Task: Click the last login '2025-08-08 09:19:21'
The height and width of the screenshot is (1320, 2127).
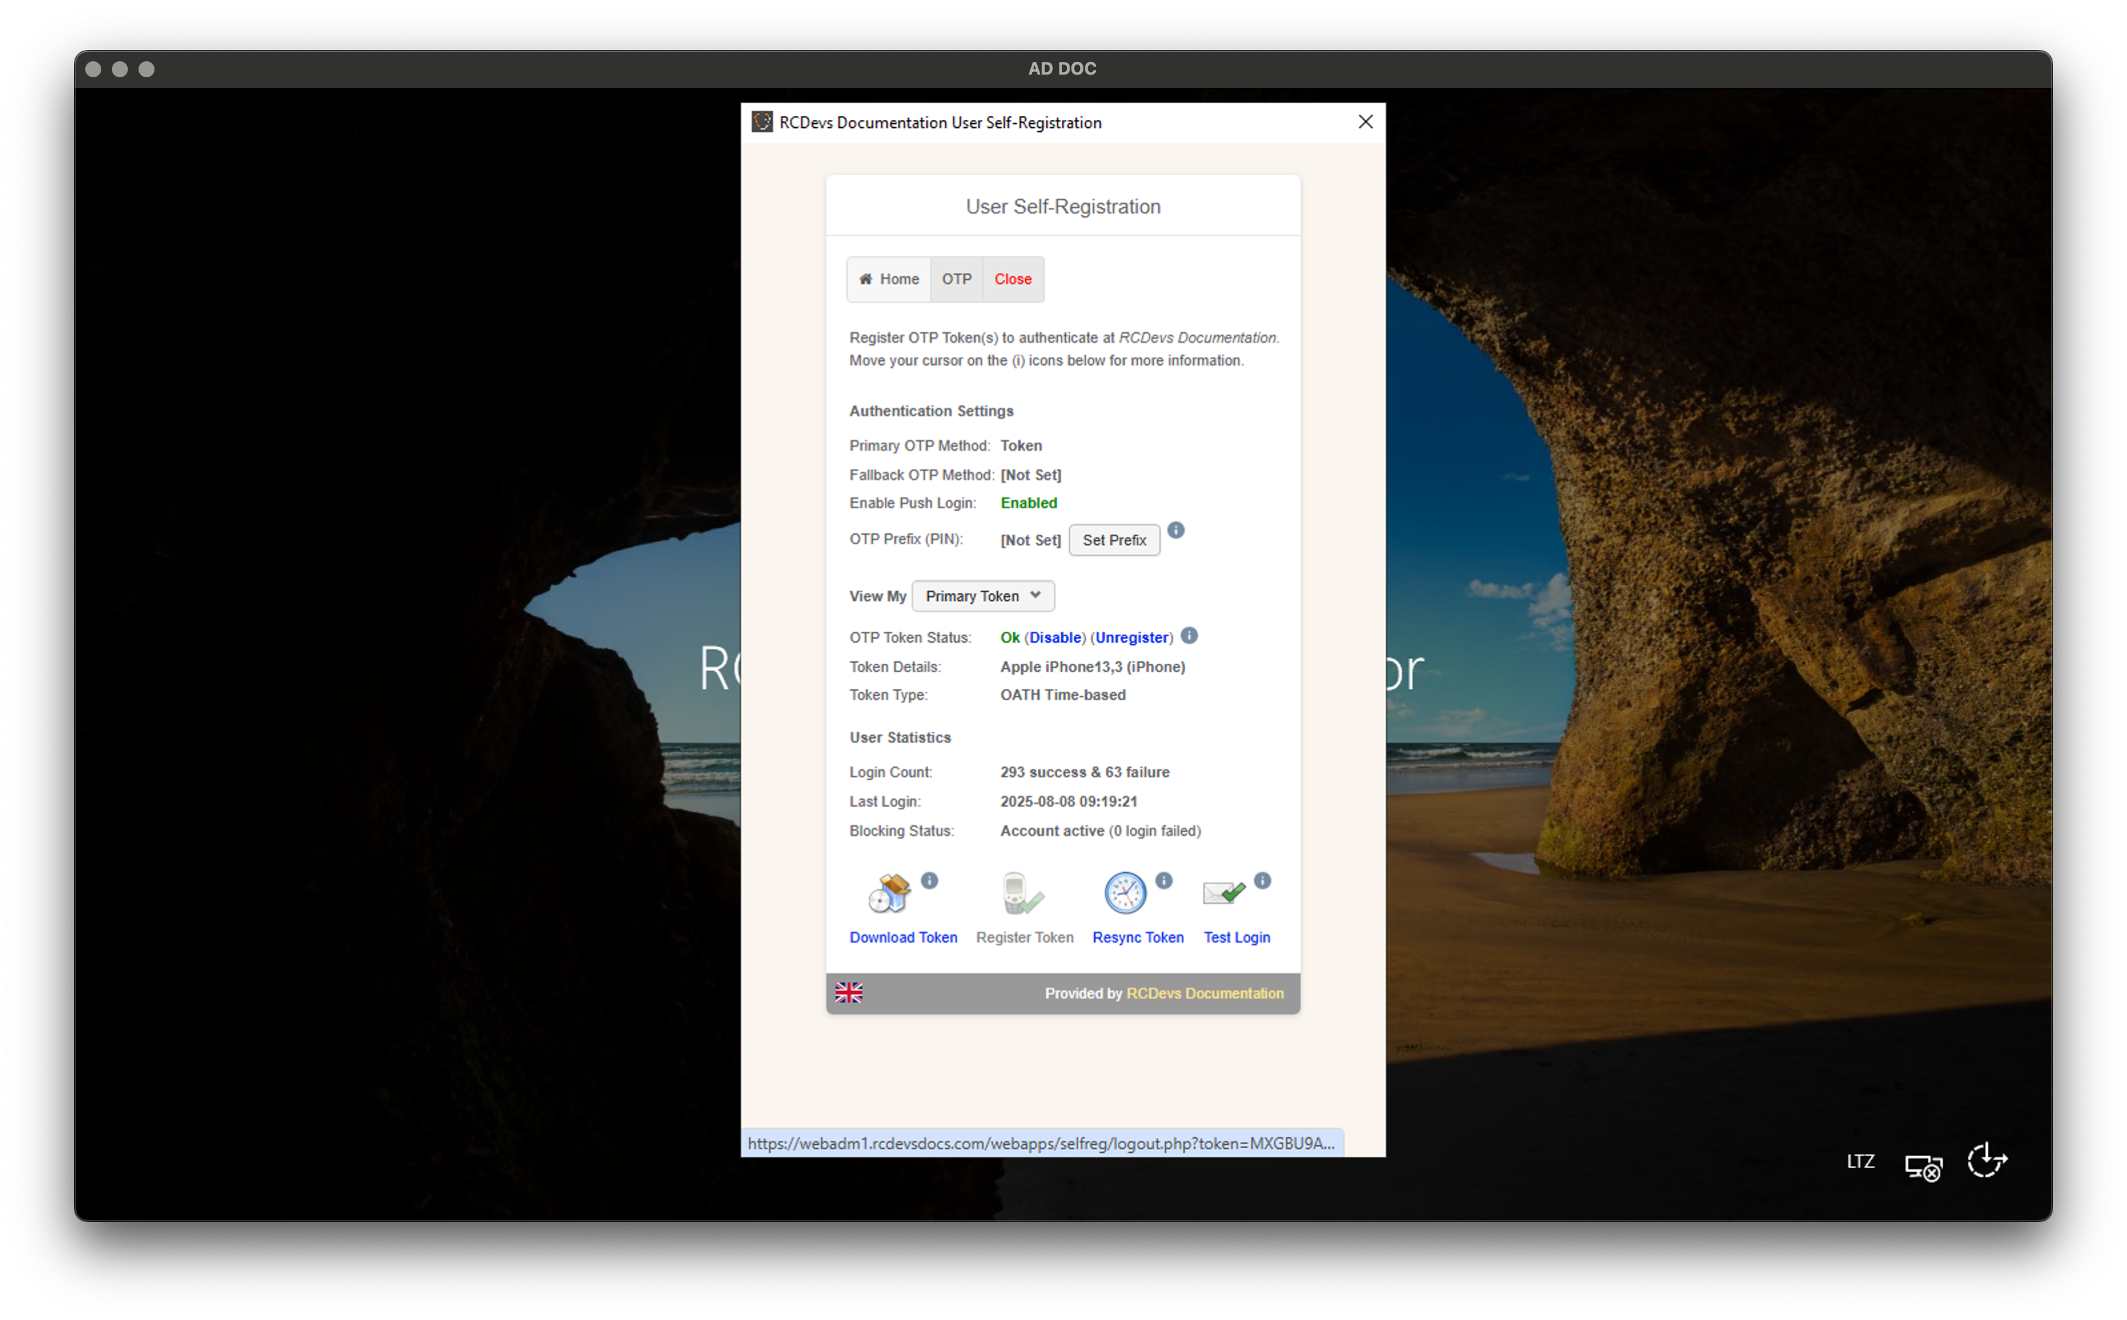Action: click(1068, 801)
